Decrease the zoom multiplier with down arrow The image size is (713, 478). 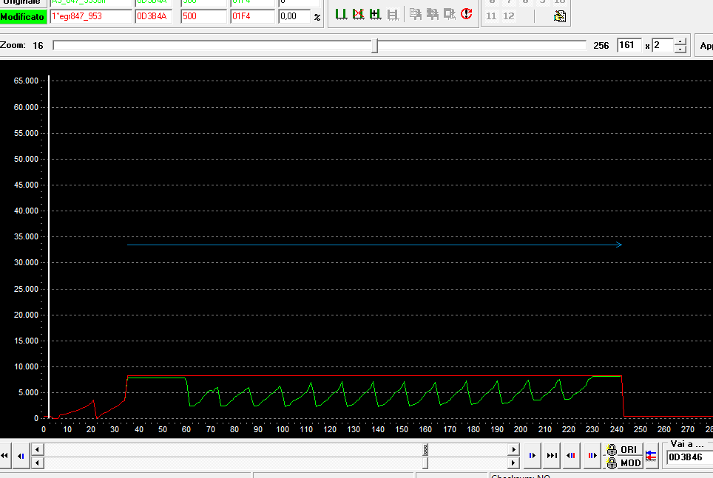680,49
